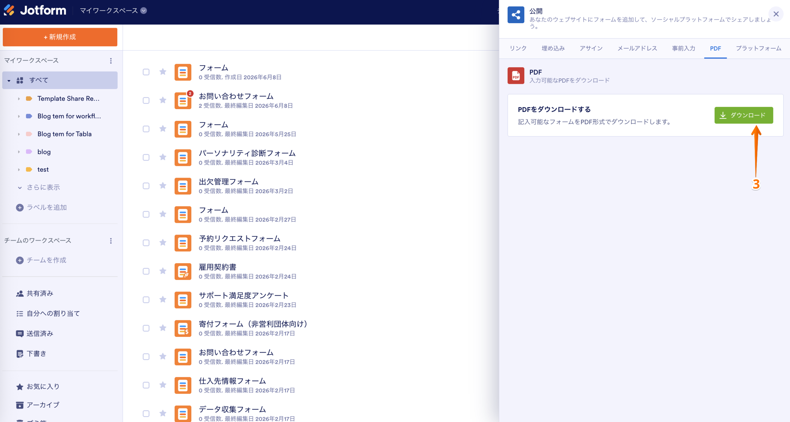The height and width of the screenshot is (422, 790).
Task: Click the sign-form icon of 雇用契約書
Action: pyautogui.click(x=183, y=271)
